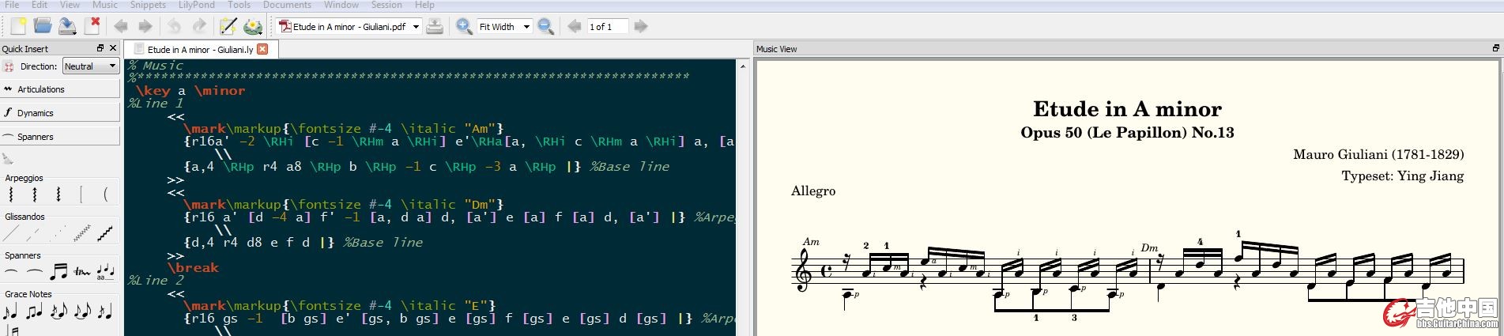
Task: Save the current document
Action: [x=67, y=26]
